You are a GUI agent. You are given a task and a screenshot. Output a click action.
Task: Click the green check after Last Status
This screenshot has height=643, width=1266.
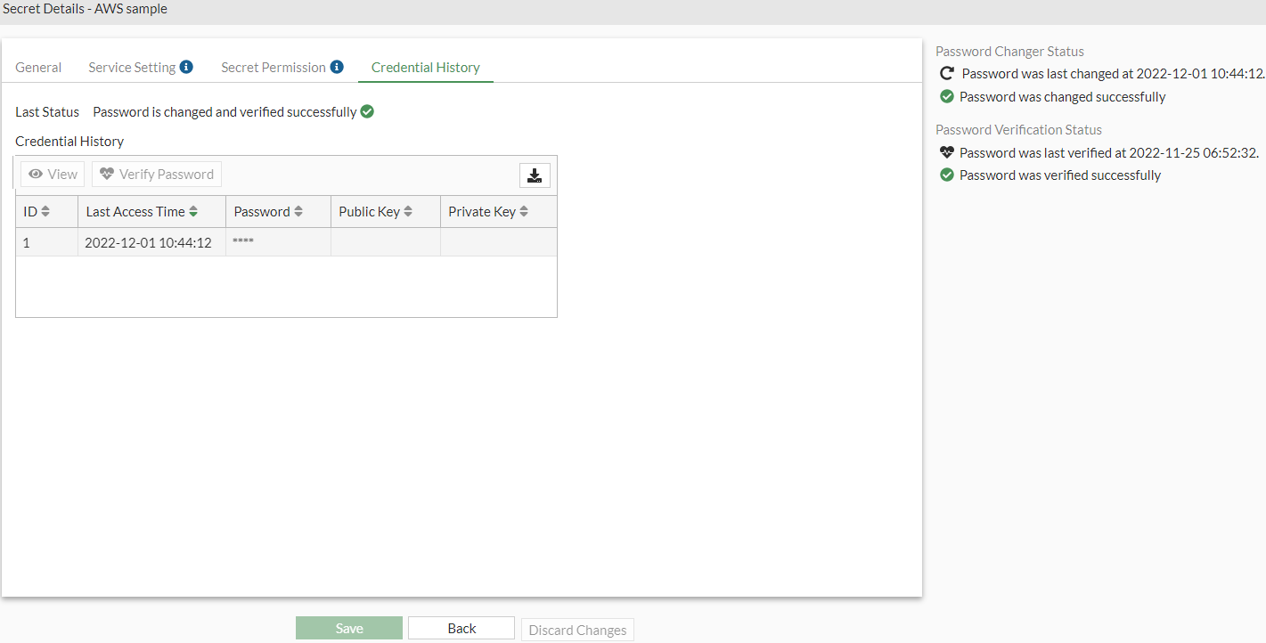[367, 112]
